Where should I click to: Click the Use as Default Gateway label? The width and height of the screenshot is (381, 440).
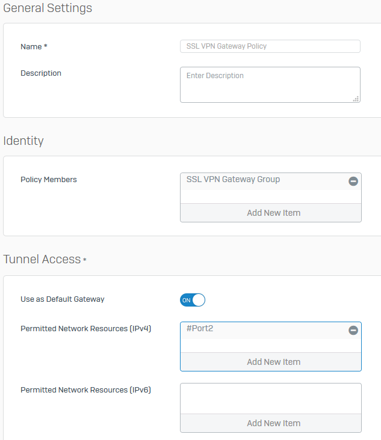63,299
